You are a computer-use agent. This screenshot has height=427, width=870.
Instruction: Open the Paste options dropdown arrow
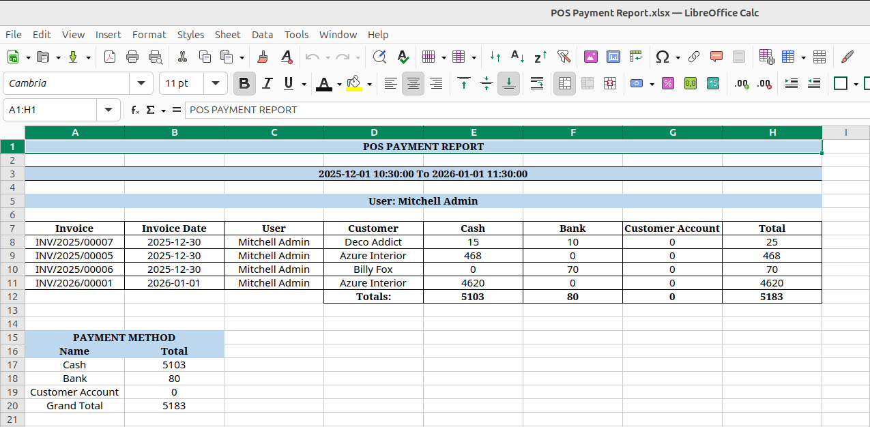point(242,58)
